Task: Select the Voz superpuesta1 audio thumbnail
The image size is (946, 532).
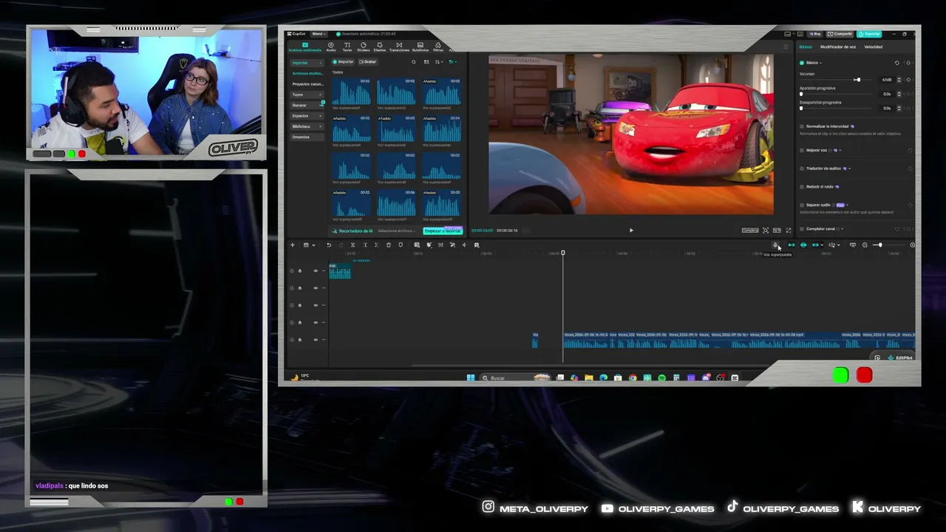Action: (351, 93)
